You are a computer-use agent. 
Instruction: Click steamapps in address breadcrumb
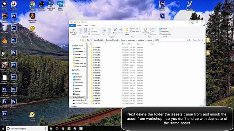point(132,40)
